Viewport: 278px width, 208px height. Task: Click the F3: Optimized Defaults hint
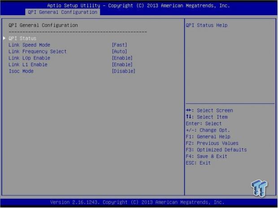click(x=216, y=150)
